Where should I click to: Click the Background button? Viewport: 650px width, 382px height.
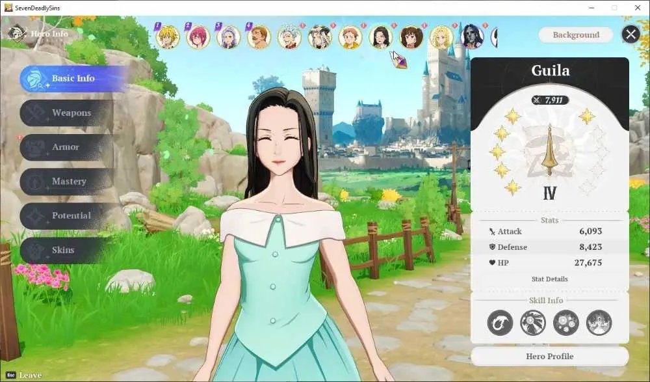tap(576, 35)
